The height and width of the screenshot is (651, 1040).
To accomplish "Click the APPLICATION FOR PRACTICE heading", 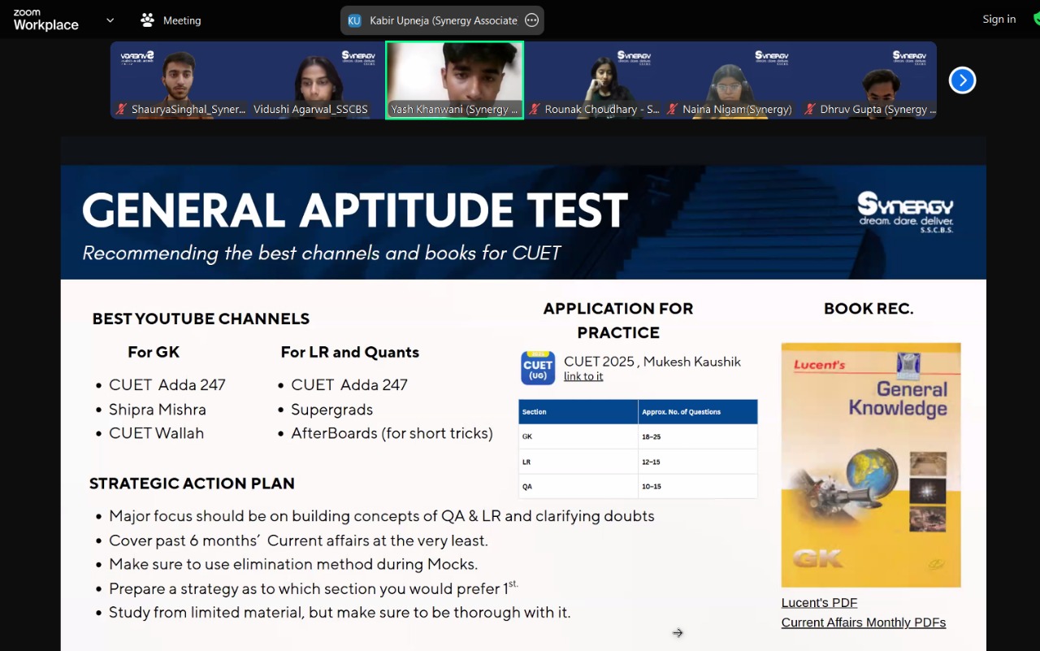I will [618, 320].
